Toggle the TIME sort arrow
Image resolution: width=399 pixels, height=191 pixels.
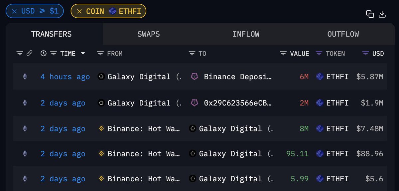(x=83, y=53)
